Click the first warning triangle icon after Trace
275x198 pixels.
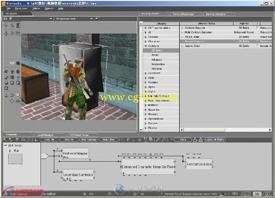pyautogui.click(x=195, y=140)
